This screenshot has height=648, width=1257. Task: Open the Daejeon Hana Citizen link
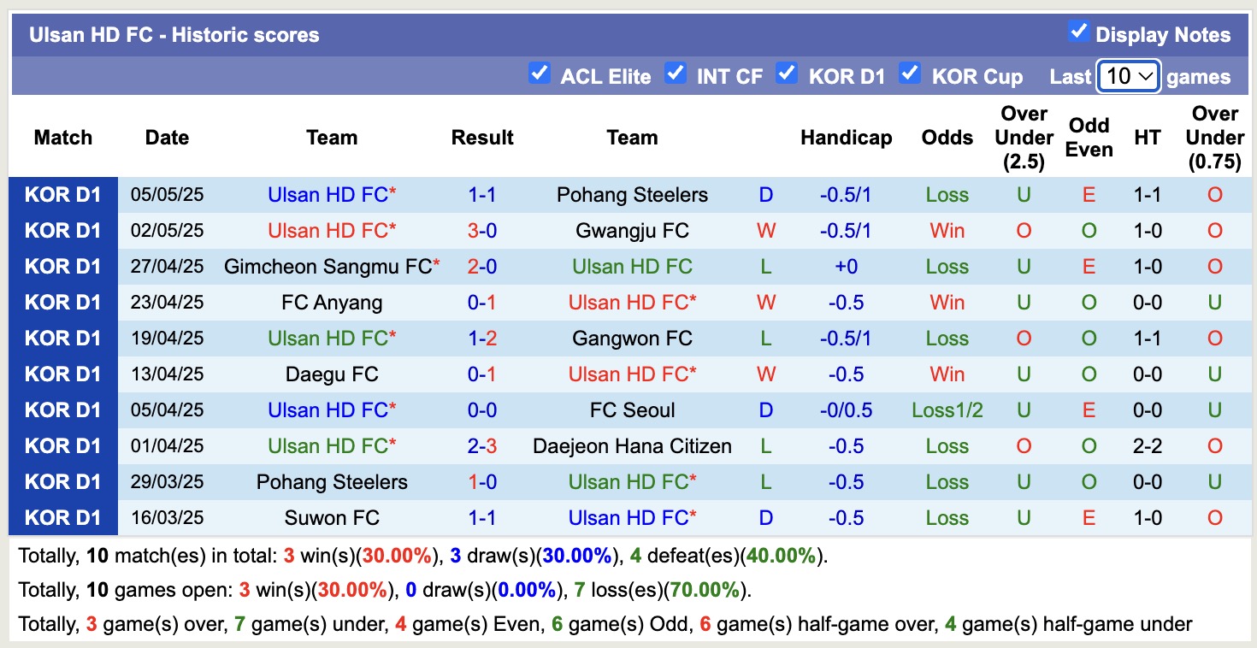(x=632, y=445)
